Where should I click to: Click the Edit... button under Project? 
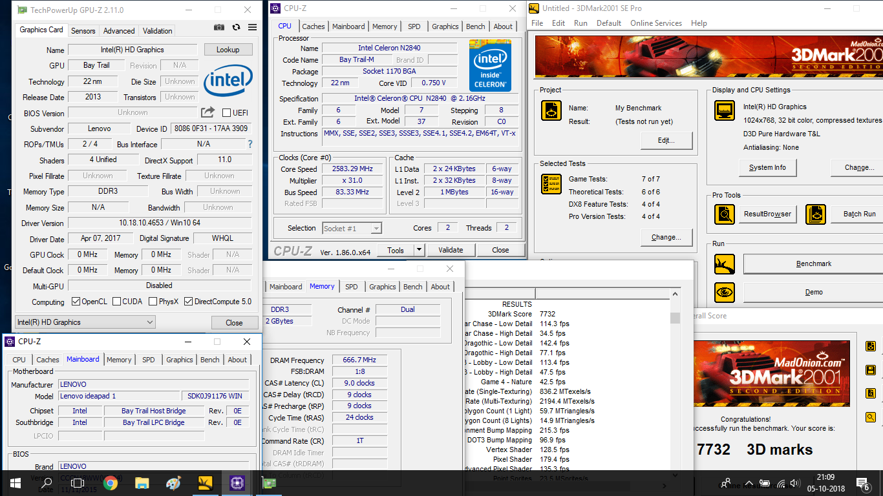click(x=666, y=140)
